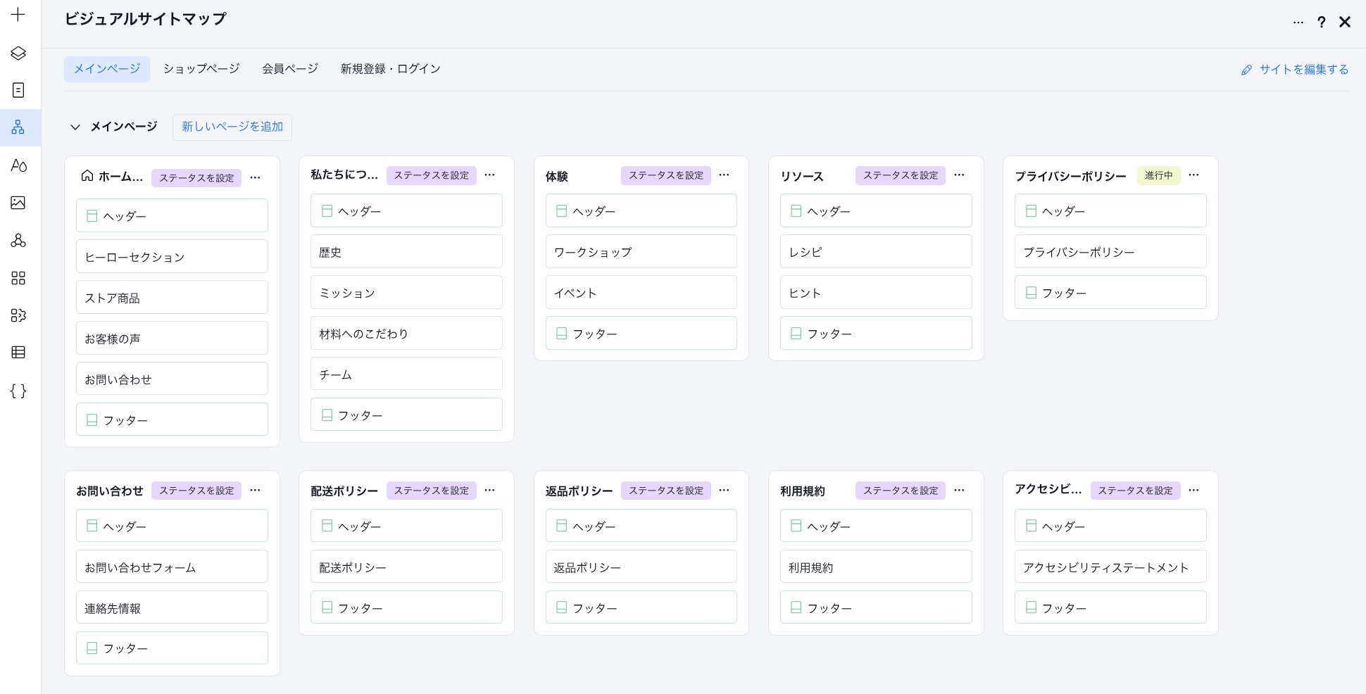Screen dimensions: 1366x694
Task: Open the リソース card three-dot menu
Action: (959, 175)
